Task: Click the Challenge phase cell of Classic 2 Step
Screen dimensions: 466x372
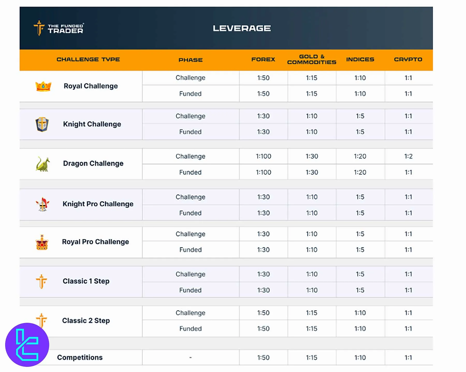Action: coord(190,313)
